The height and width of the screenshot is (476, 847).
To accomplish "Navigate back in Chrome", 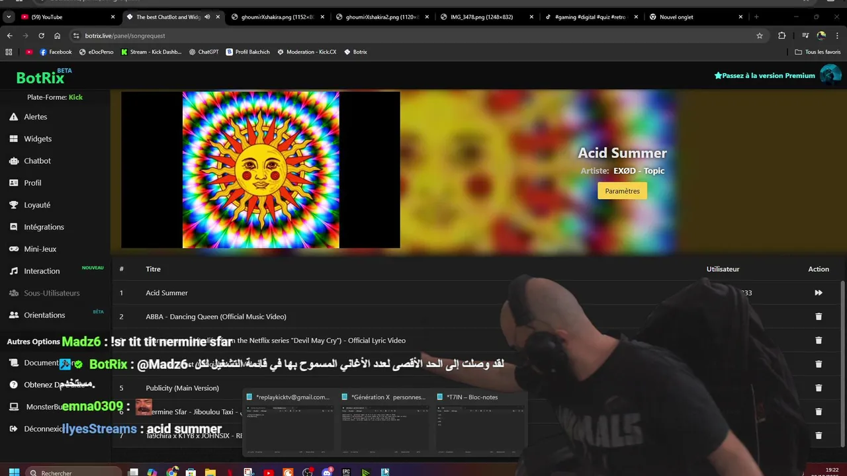I will tap(9, 36).
